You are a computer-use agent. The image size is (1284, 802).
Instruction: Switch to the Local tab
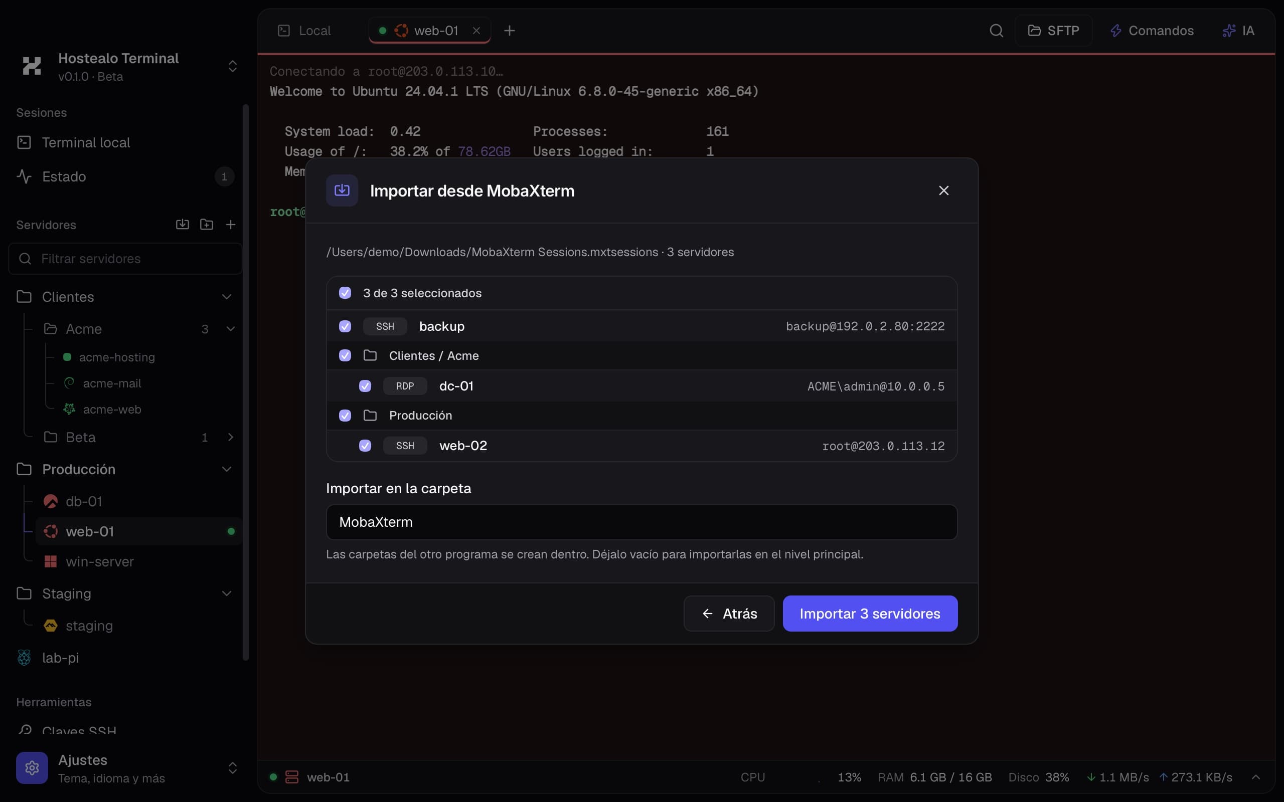click(304, 31)
